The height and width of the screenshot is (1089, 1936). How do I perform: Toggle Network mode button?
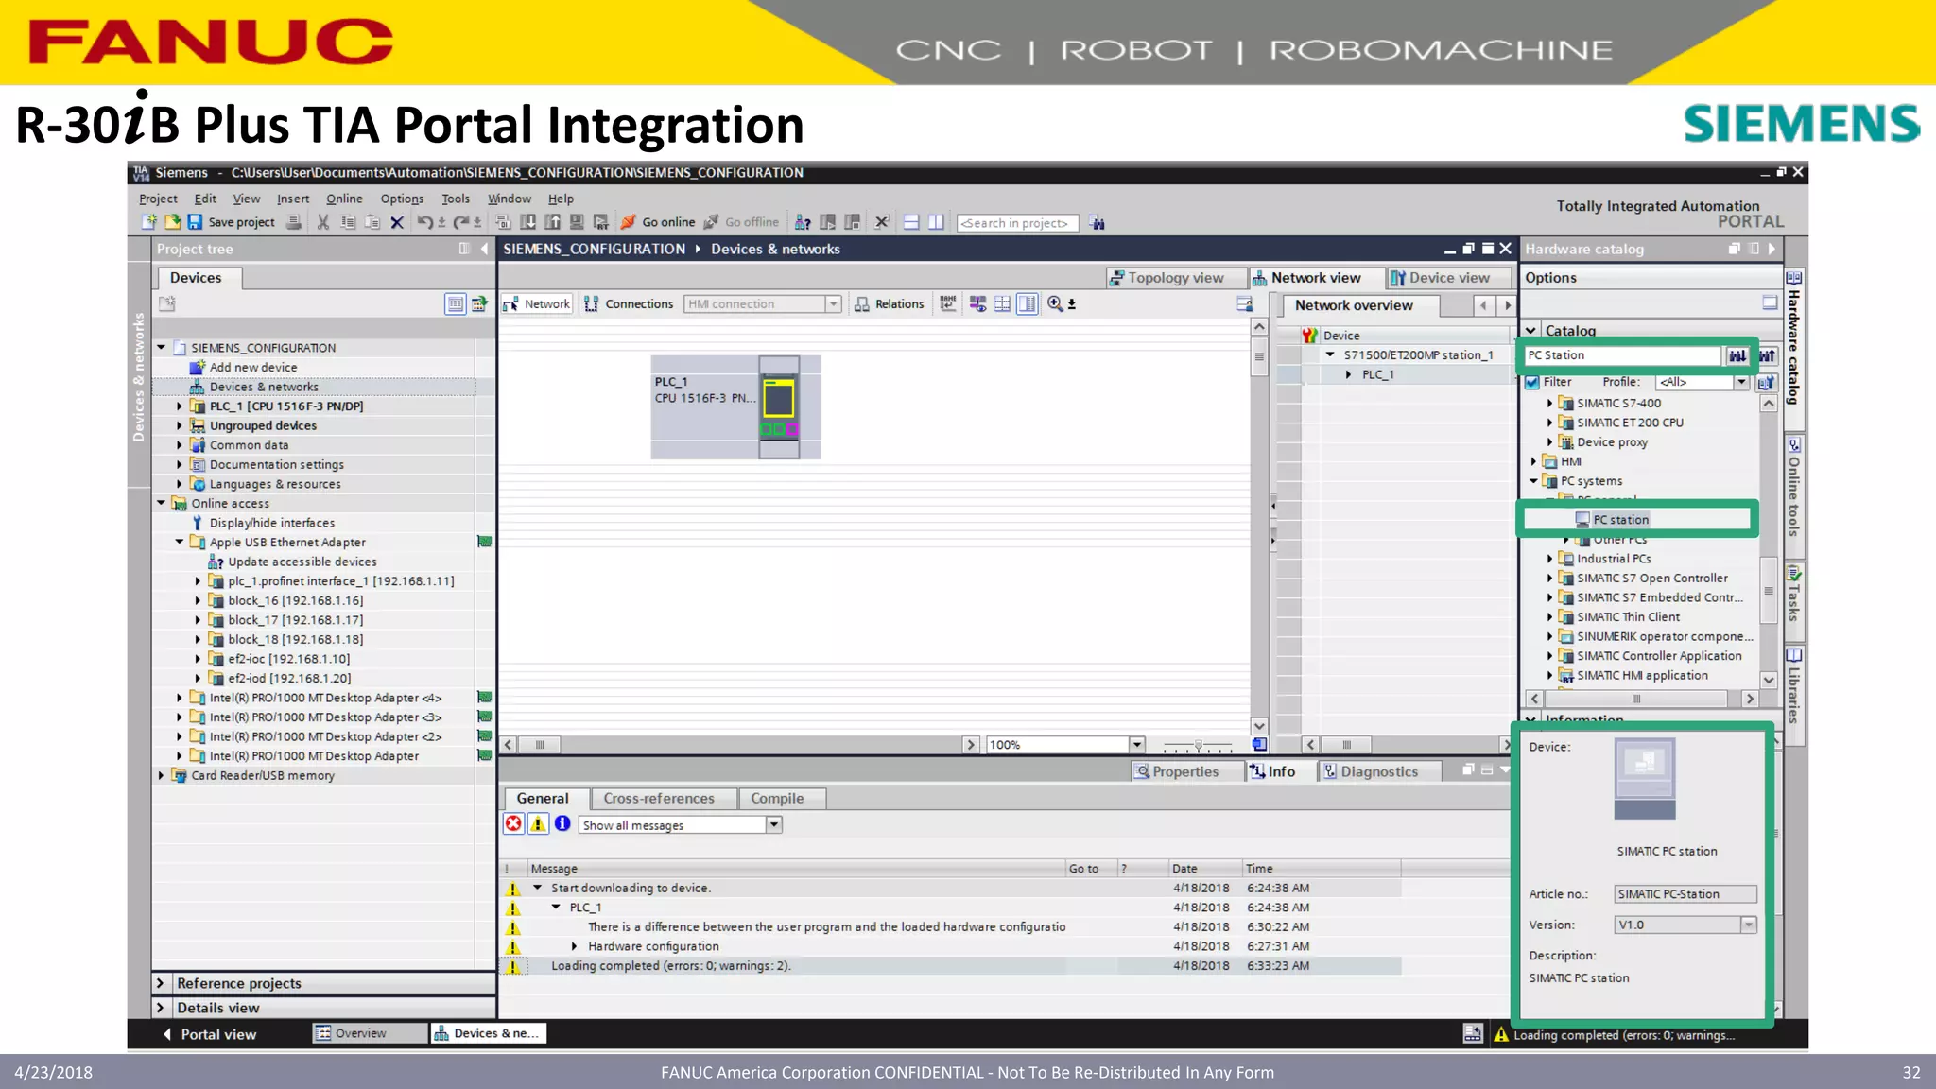click(x=537, y=303)
